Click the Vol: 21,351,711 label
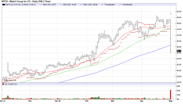Image resolution: width=183 pixels, height=106 pixels. pos(11,84)
